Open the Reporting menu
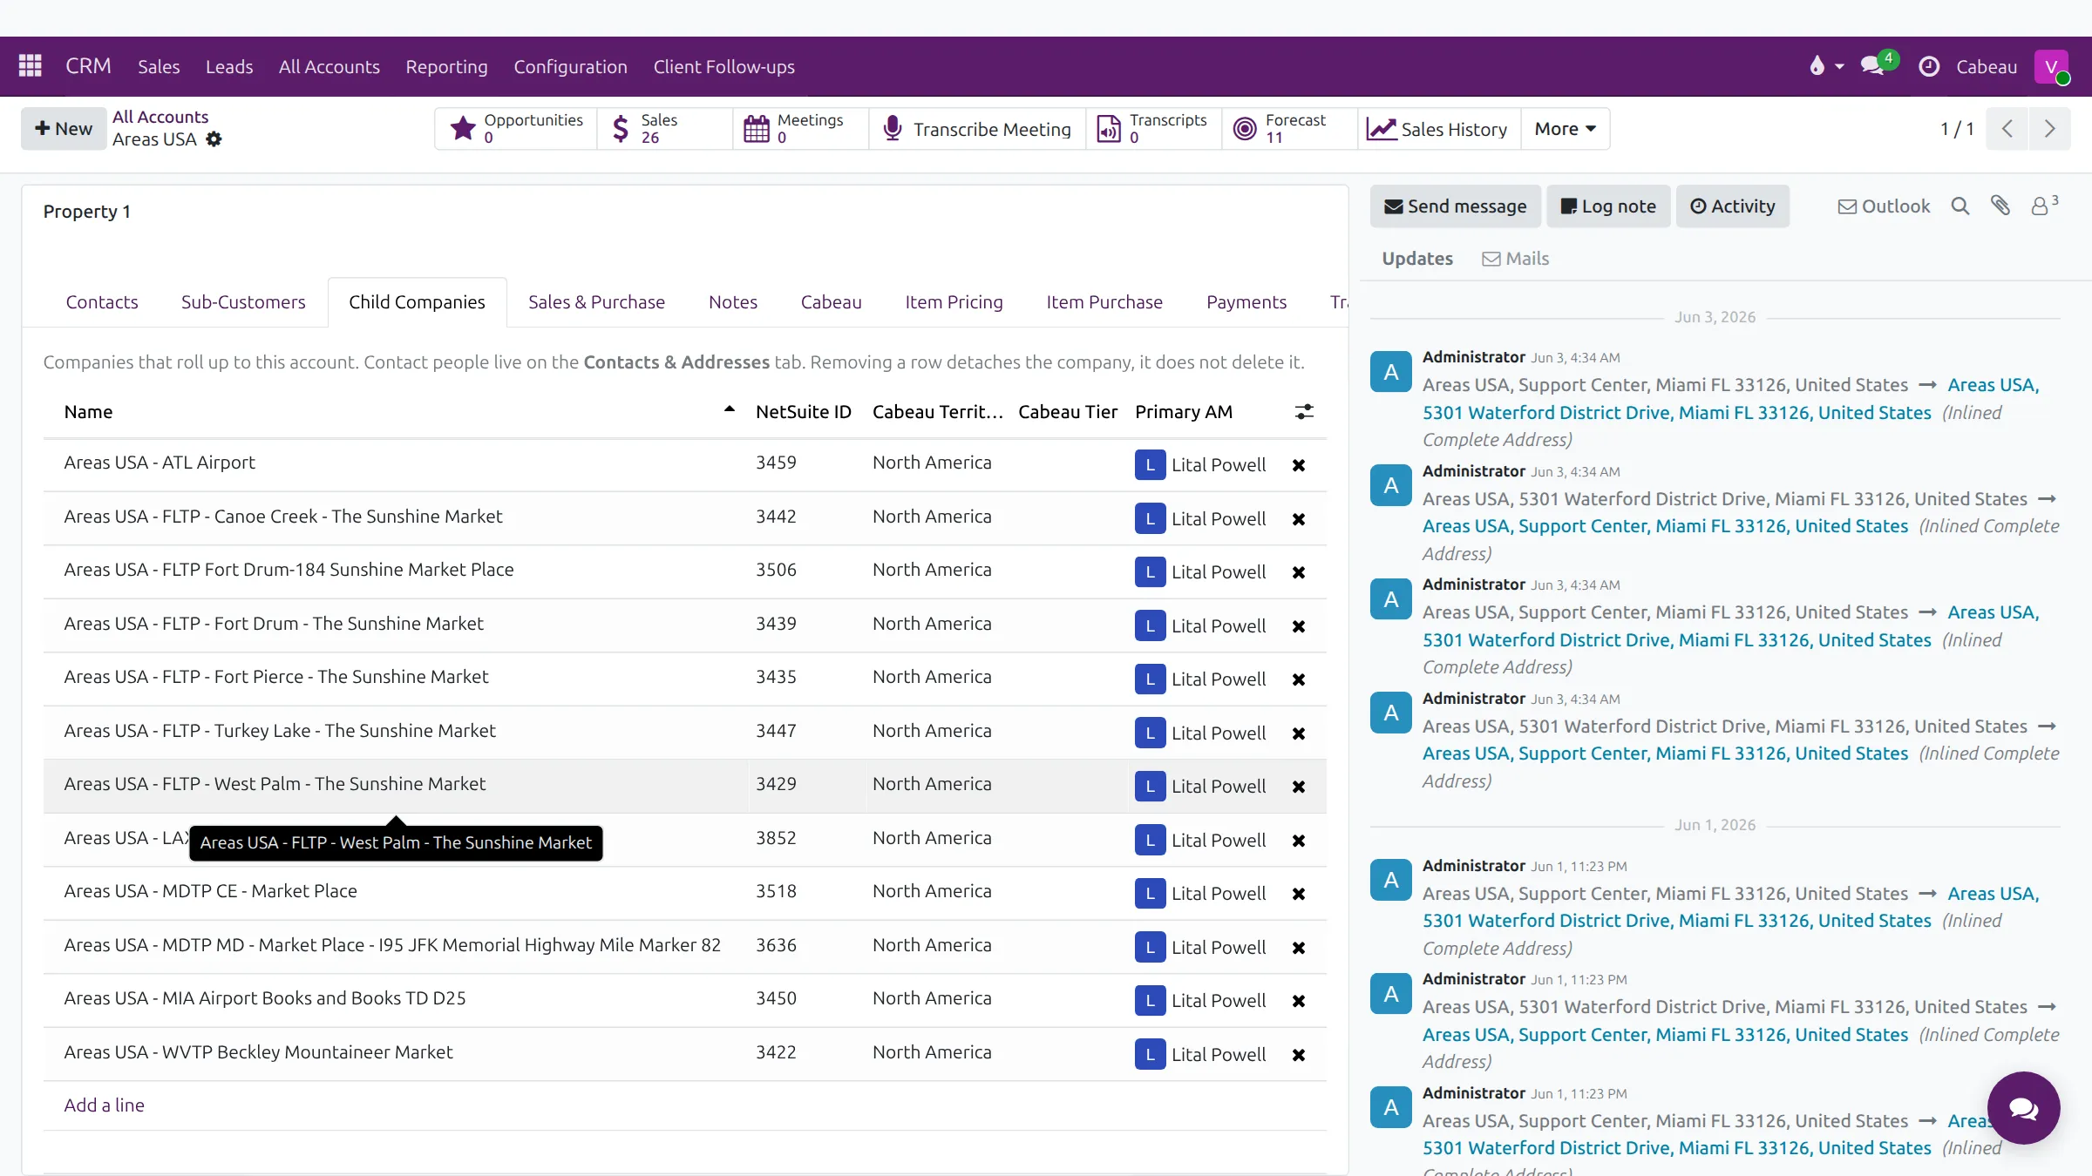Viewport: 2092px width, 1176px height. point(446,67)
